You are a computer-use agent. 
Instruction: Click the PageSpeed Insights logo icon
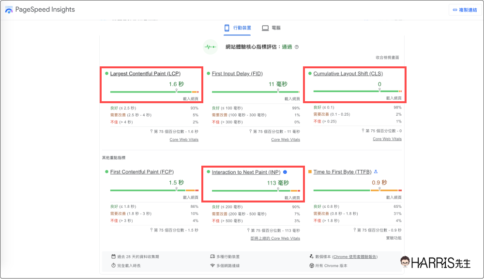9,10
